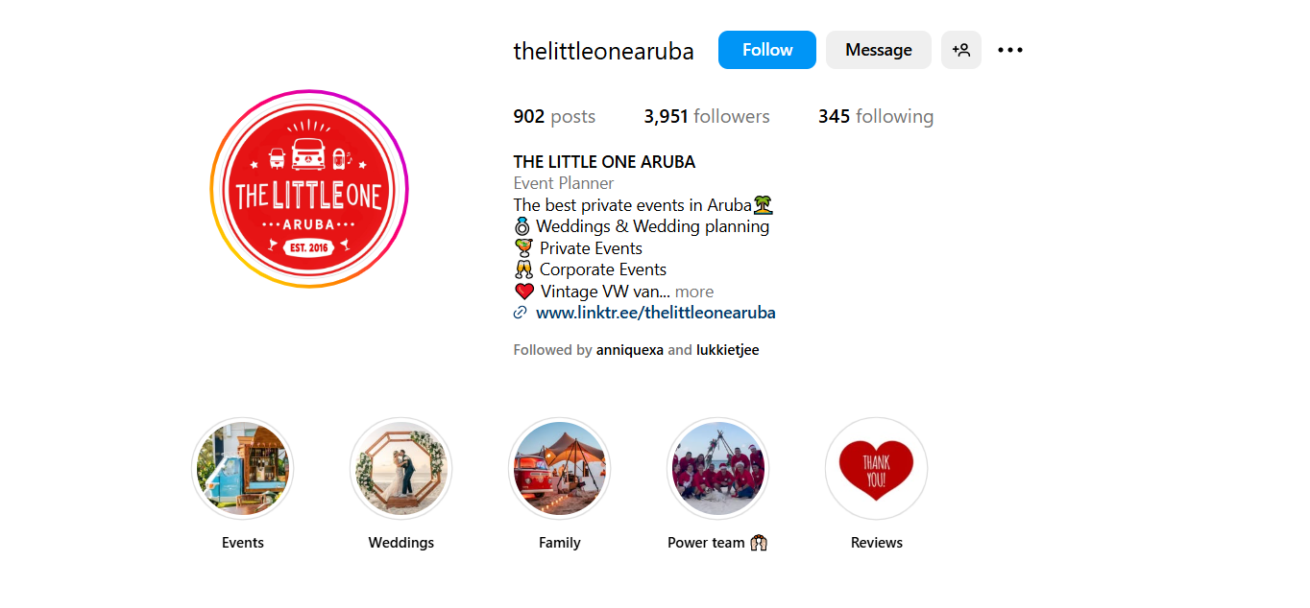Open follower anniquexa's profile
This screenshot has width=1310, height=608.
pos(630,350)
